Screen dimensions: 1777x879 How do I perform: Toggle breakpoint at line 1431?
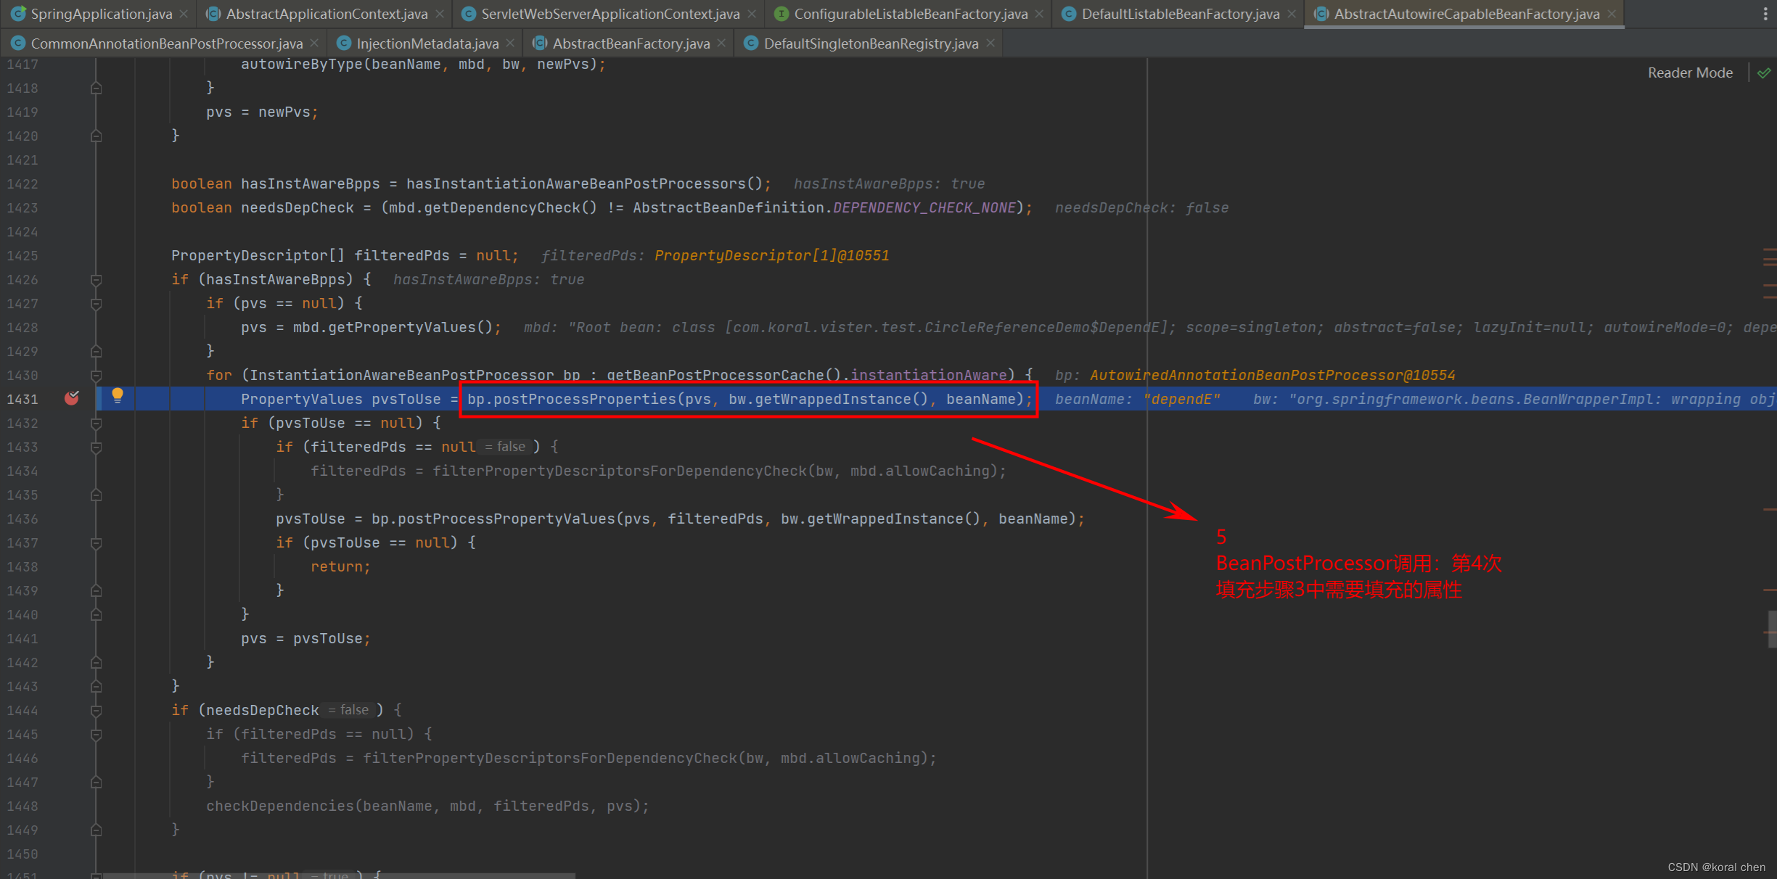tap(72, 397)
